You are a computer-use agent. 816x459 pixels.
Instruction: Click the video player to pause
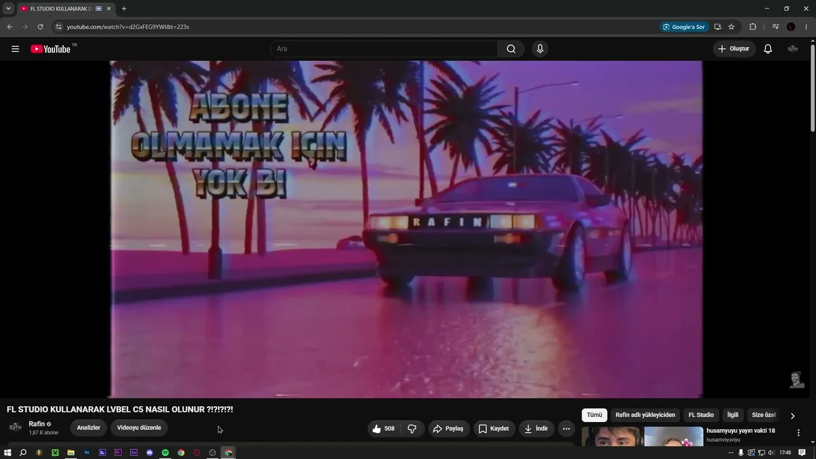[406, 229]
